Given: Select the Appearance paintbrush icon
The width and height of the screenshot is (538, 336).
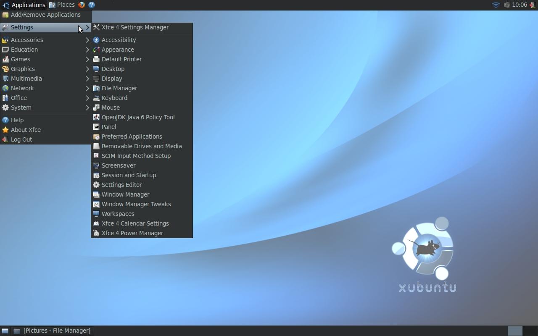Looking at the screenshot, I should (x=96, y=50).
